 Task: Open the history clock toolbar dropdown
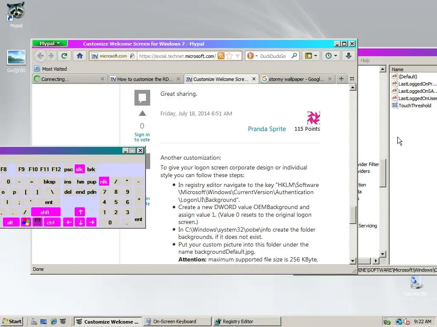(331, 56)
